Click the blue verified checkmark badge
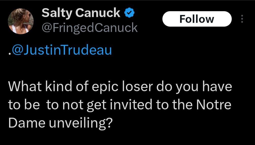The image size is (255, 145). pos(129,13)
